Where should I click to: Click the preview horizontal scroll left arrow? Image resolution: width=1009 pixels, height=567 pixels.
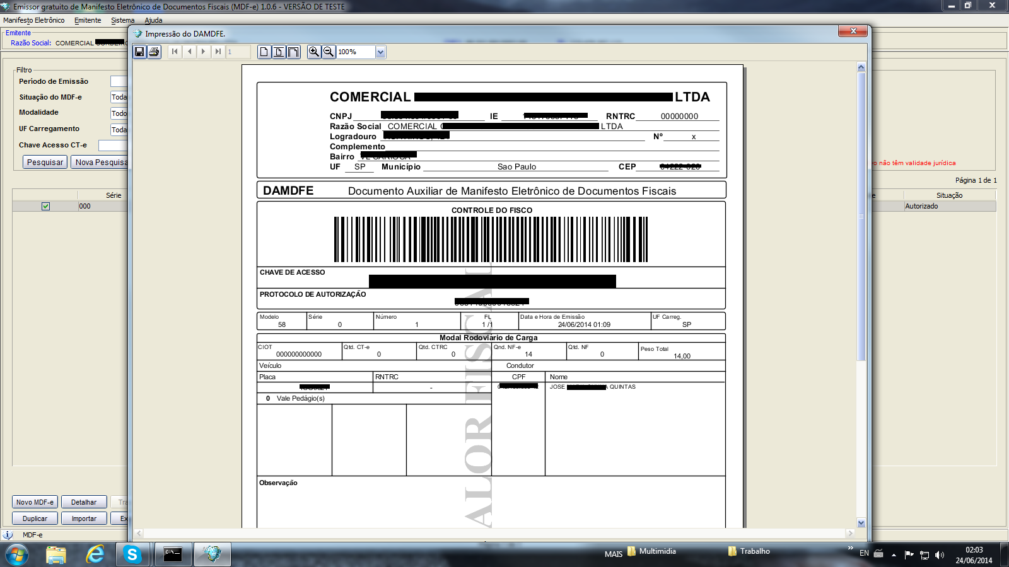(139, 533)
